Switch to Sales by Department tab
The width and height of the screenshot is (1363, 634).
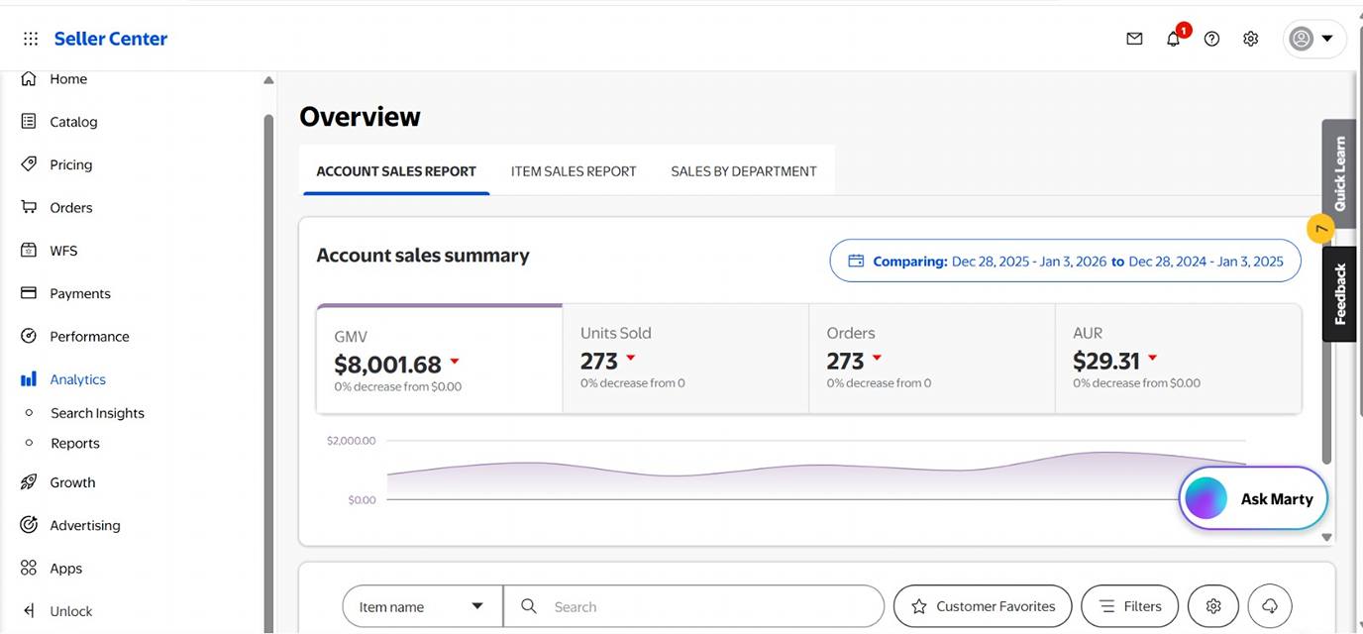point(743,171)
